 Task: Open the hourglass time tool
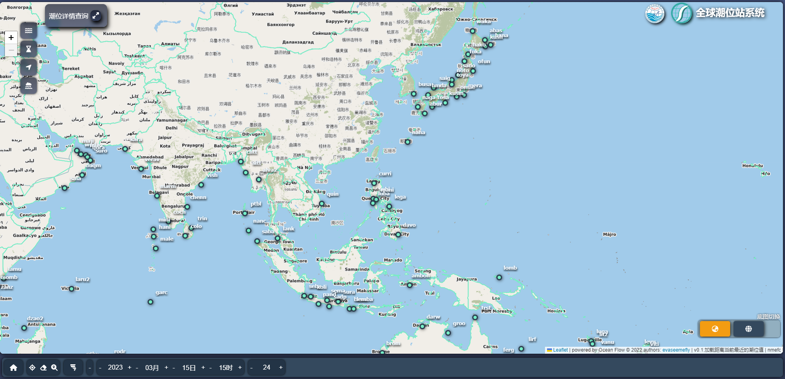point(29,49)
